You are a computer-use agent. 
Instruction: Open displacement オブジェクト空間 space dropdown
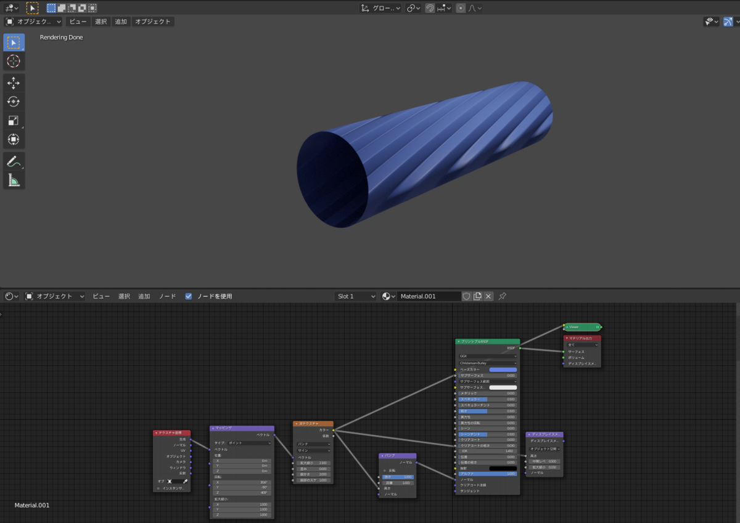tap(545, 448)
